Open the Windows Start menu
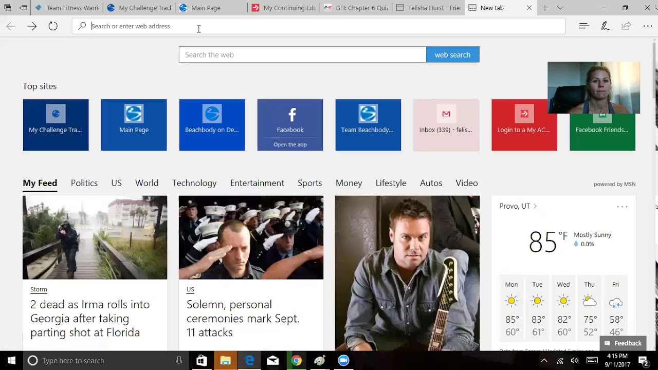This screenshot has width=658, height=370. (11, 361)
